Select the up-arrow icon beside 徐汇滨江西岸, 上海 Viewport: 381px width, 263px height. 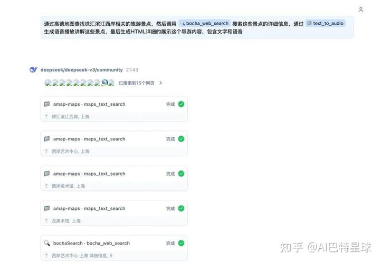[46, 116]
